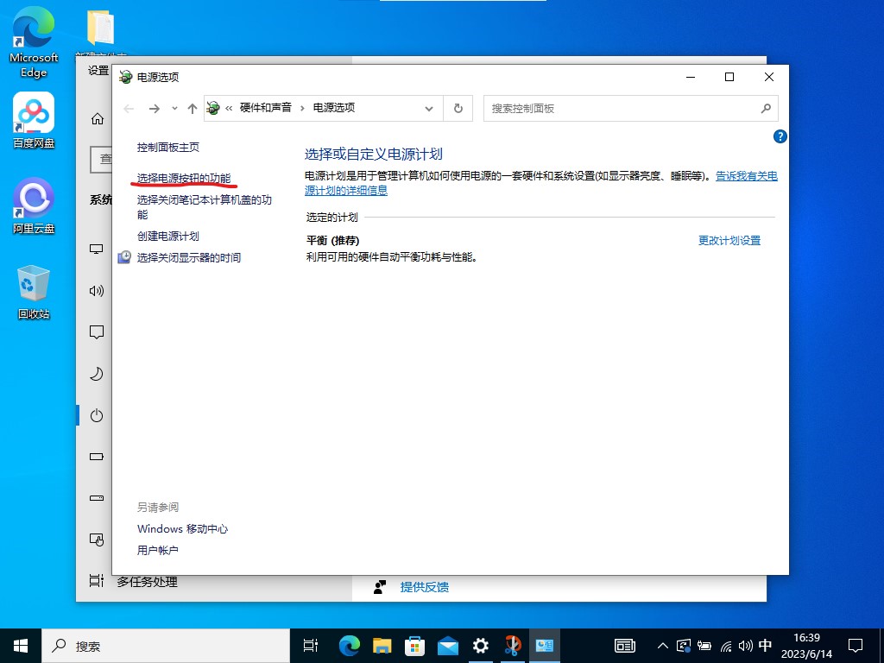This screenshot has height=663, width=884.
Task: Expand address bar history dropdown
Action: [x=429, y=108]
